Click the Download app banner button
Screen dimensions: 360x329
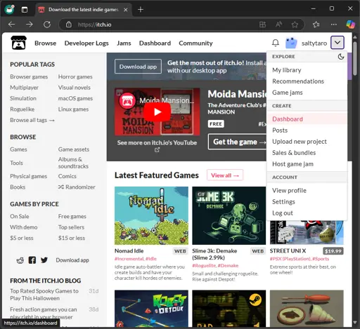(138, 67)
